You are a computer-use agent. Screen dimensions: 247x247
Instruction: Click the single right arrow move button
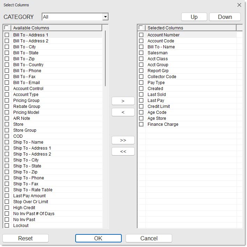pyautogui.click(x=123, y=101)
